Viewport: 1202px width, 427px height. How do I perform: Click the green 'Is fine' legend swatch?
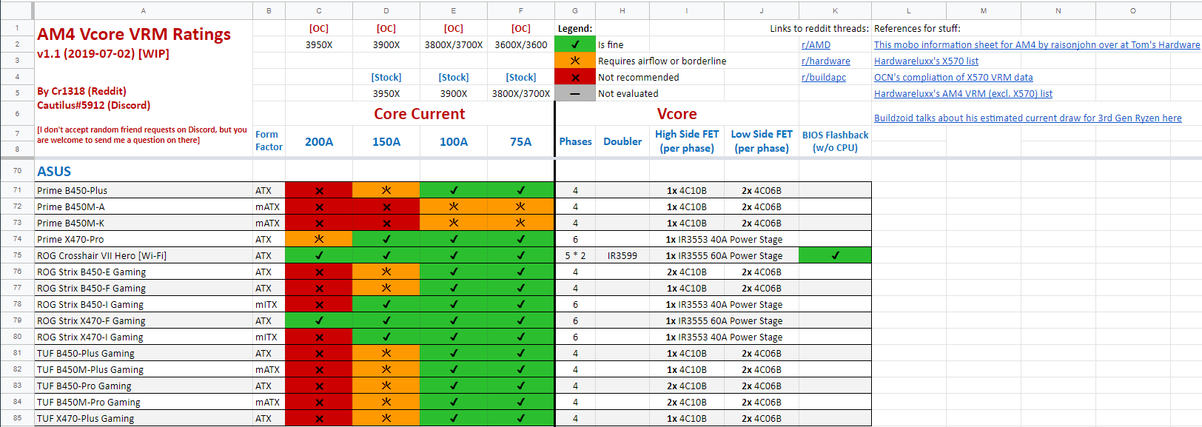[x=575, y=44]
